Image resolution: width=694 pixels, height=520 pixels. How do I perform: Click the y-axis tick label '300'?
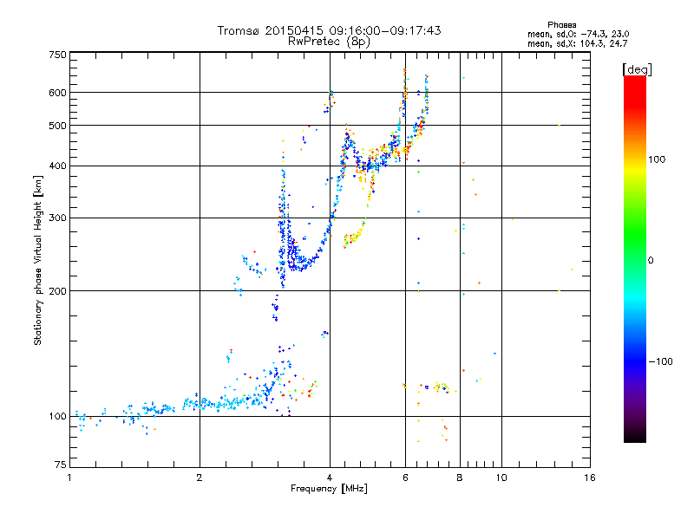[x=57, y=218]
